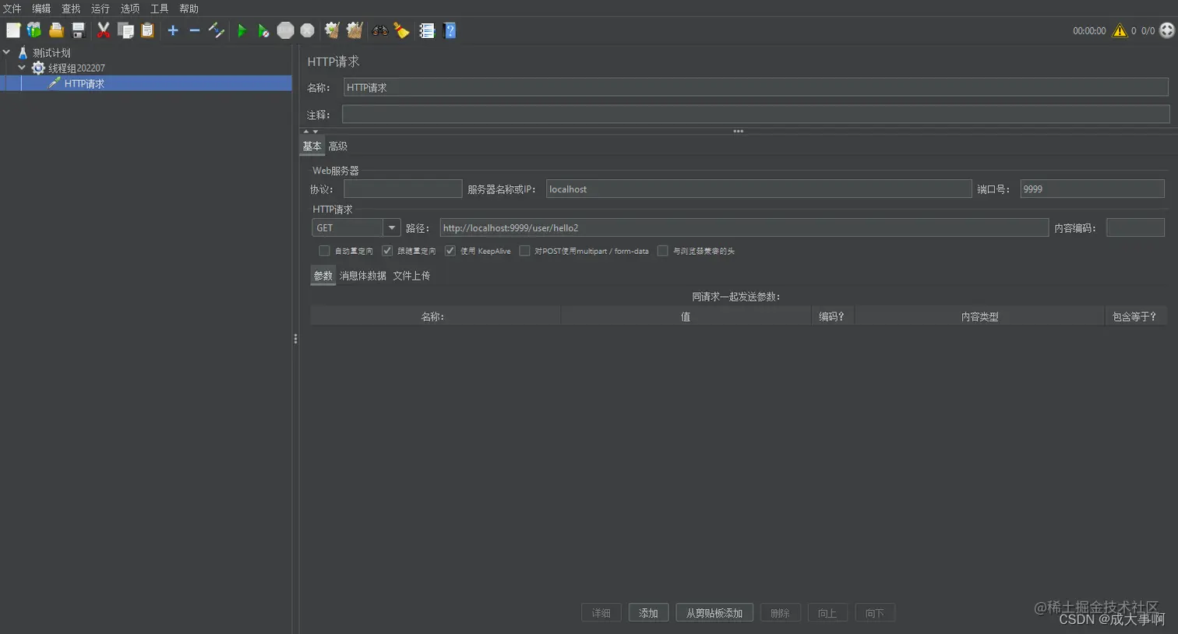Create a new test plan via toolbar
This screenshot has width=1178, height=634.
(x=13, y=30)
